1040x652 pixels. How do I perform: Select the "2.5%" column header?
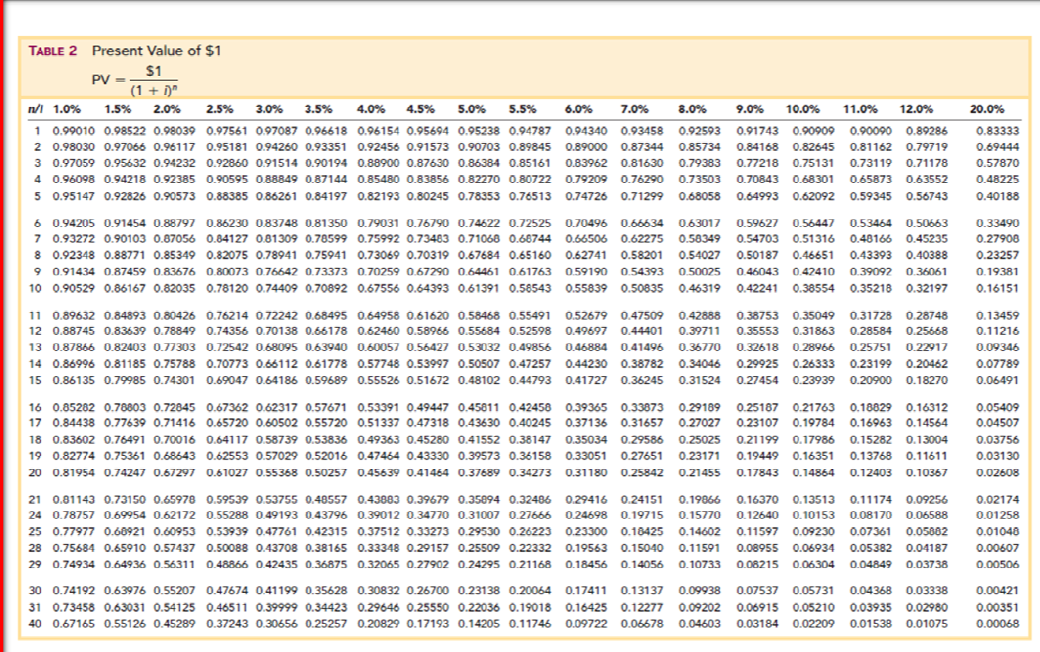click(220, 109)
